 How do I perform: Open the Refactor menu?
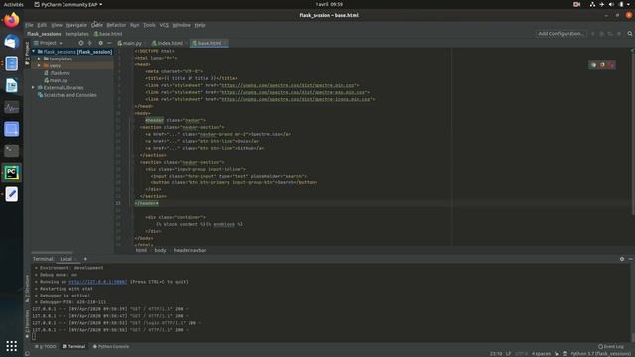[x=116, y=25]
